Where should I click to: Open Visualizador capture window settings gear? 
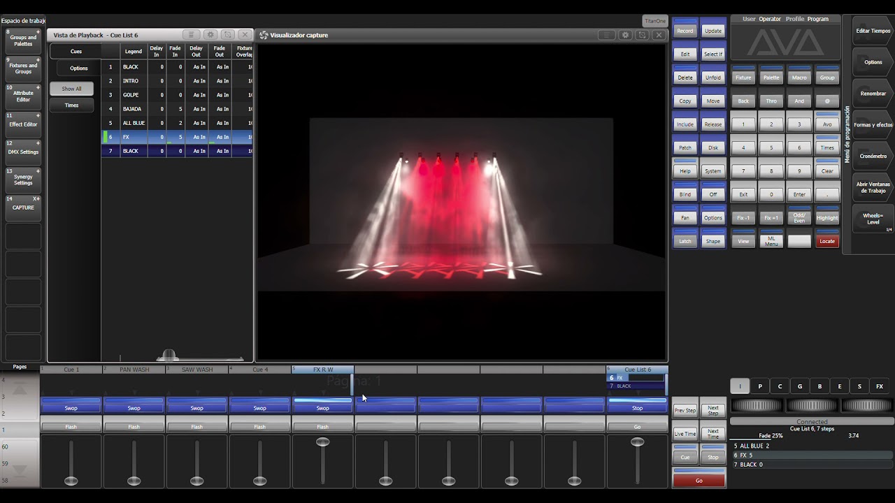[625, 35]
